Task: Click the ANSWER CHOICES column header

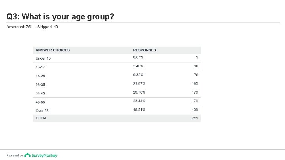Action: pyautogui.click(x=53, y=50)
